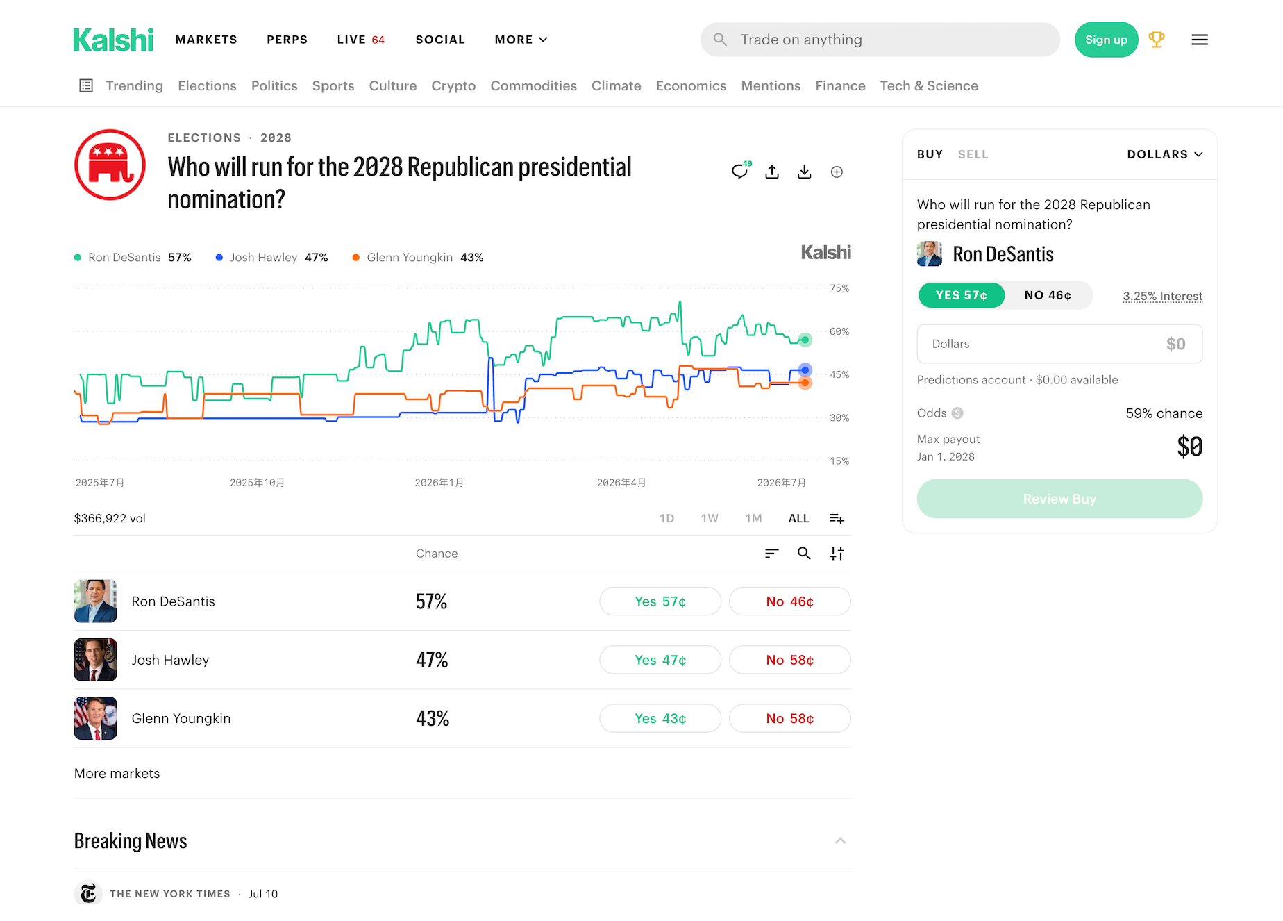1283x921 pixels.
Task: Buy No 46¢ for Ron DeSantis
Action: [790, 601]
